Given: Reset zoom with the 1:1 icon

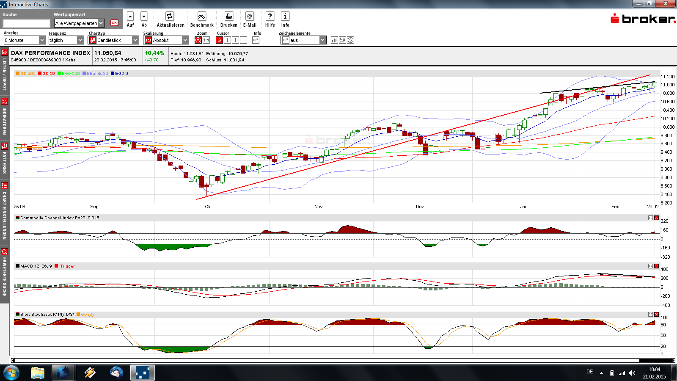Looking at the screenshot, I should point(206,40).
